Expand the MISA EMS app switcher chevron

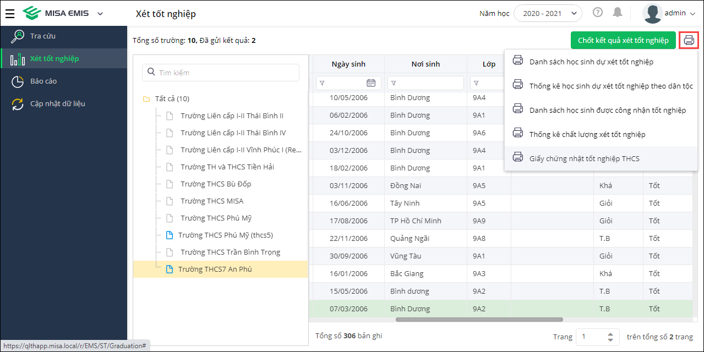click(x=100, y=14)
